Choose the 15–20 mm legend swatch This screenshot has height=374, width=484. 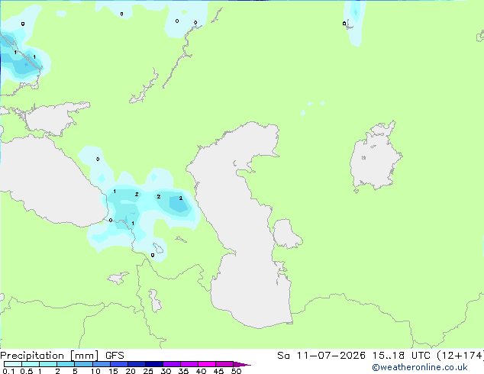point(119,364)
